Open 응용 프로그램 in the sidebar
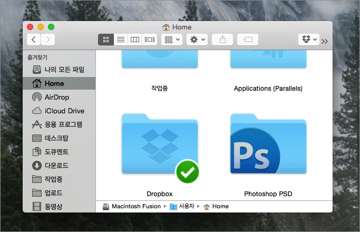Viewport: 360px width, 232px height. [59, 124]
